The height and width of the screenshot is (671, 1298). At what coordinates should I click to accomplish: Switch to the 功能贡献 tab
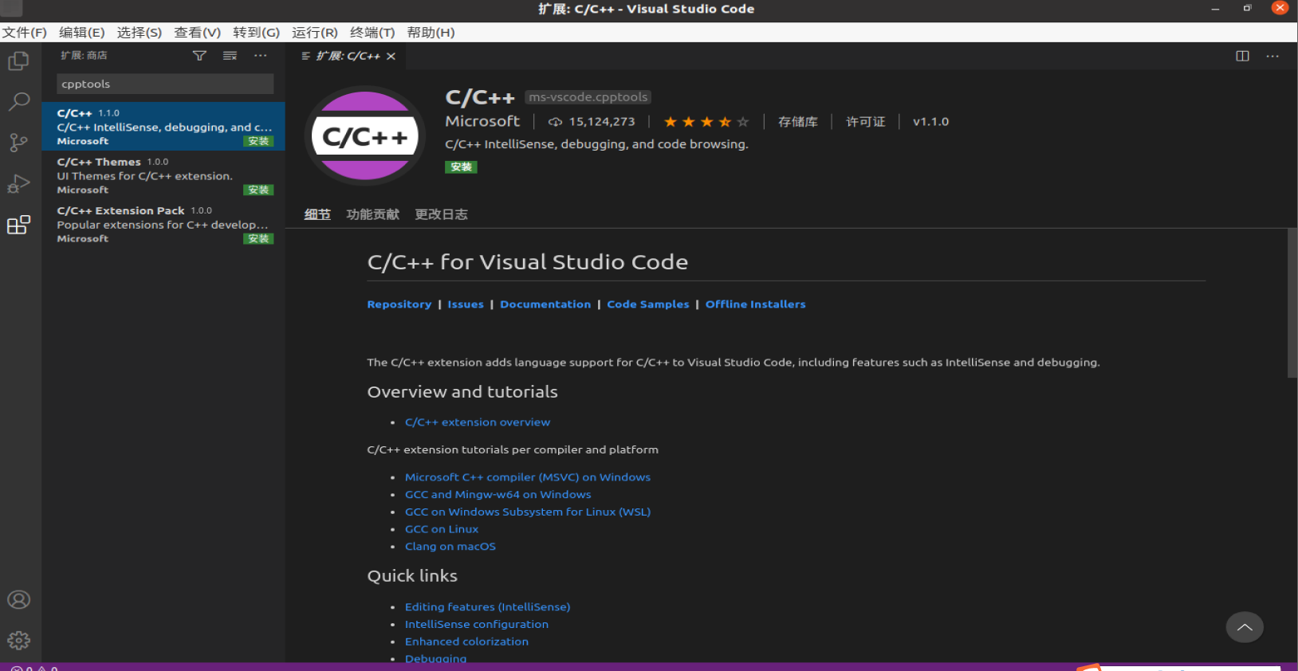point(372,214)
